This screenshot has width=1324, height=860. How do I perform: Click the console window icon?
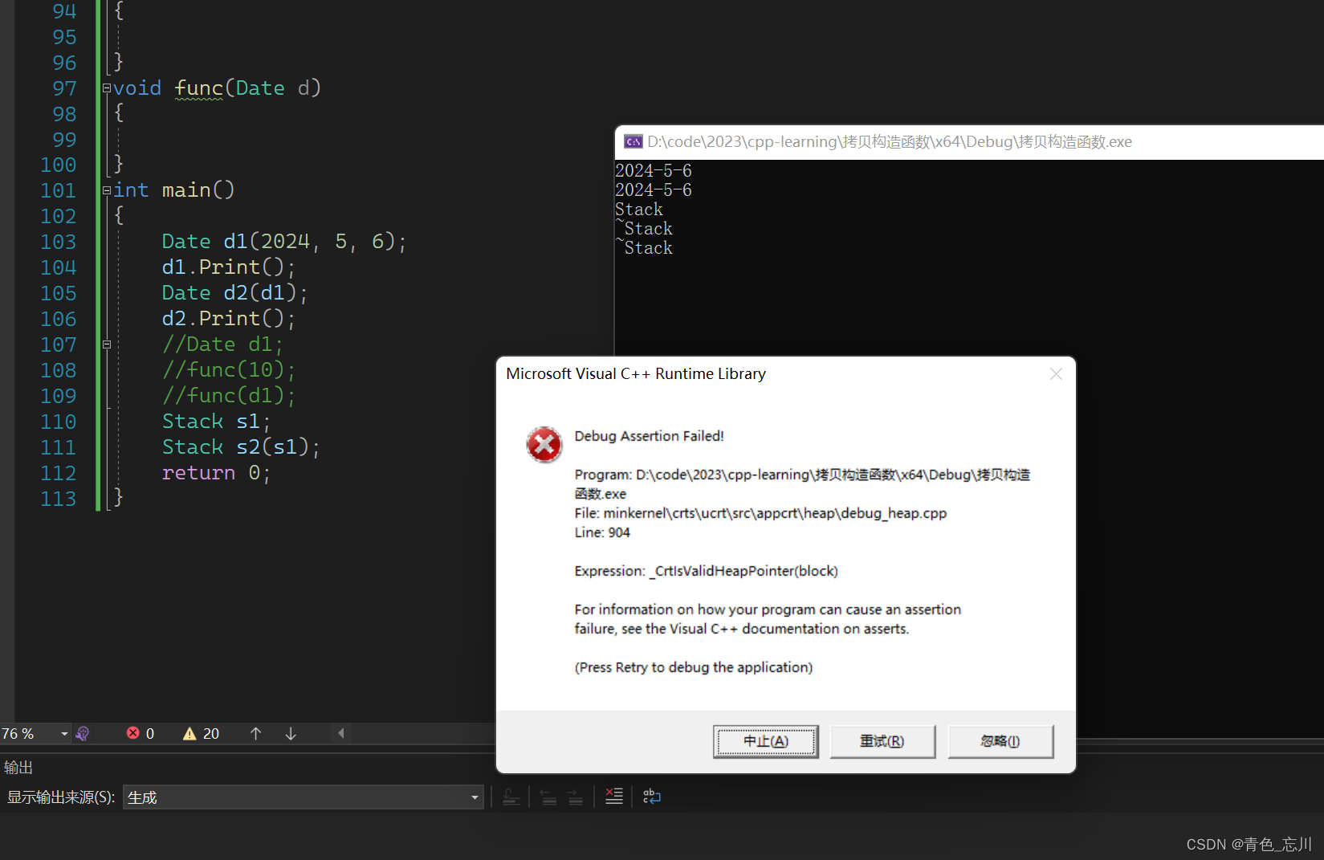[x=633, y=142]
